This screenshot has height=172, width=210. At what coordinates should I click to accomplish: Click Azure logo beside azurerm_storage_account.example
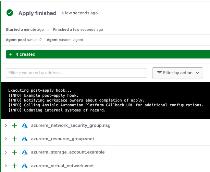click(x=25, y=153)
